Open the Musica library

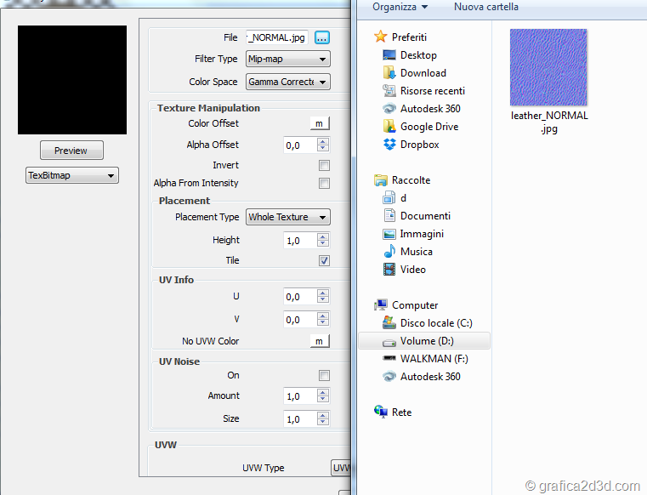coord(416,252)
